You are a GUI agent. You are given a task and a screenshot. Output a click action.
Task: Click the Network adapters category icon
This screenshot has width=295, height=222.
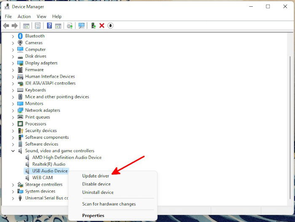click(20, 110)
